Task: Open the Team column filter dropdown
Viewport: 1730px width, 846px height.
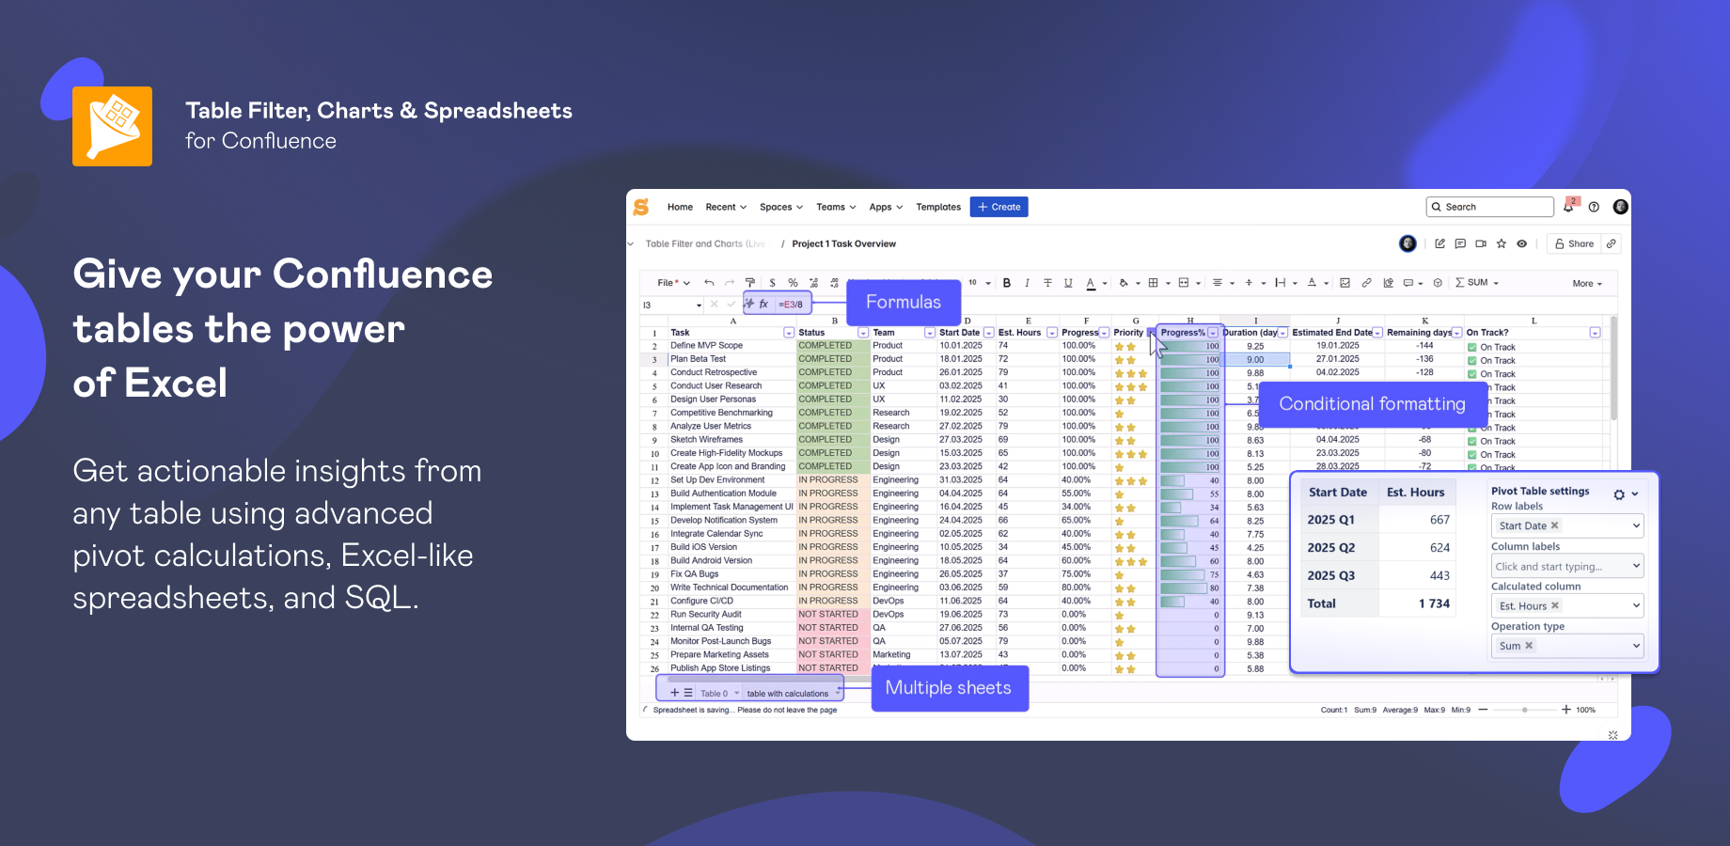Action: click(930, 333)
